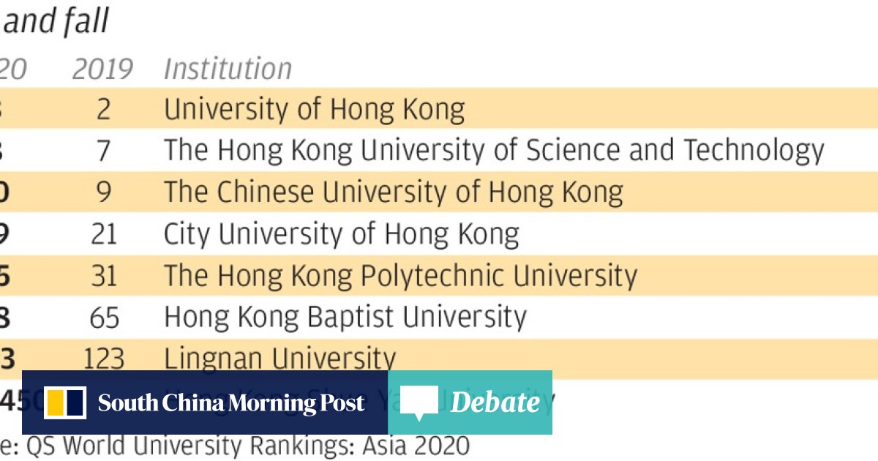Click the Lingnan University entry
This screenshot has width=878, height=461.
coord(279,359)
